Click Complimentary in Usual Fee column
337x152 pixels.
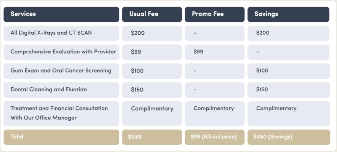pyautogui.click(x=152, y=108)
